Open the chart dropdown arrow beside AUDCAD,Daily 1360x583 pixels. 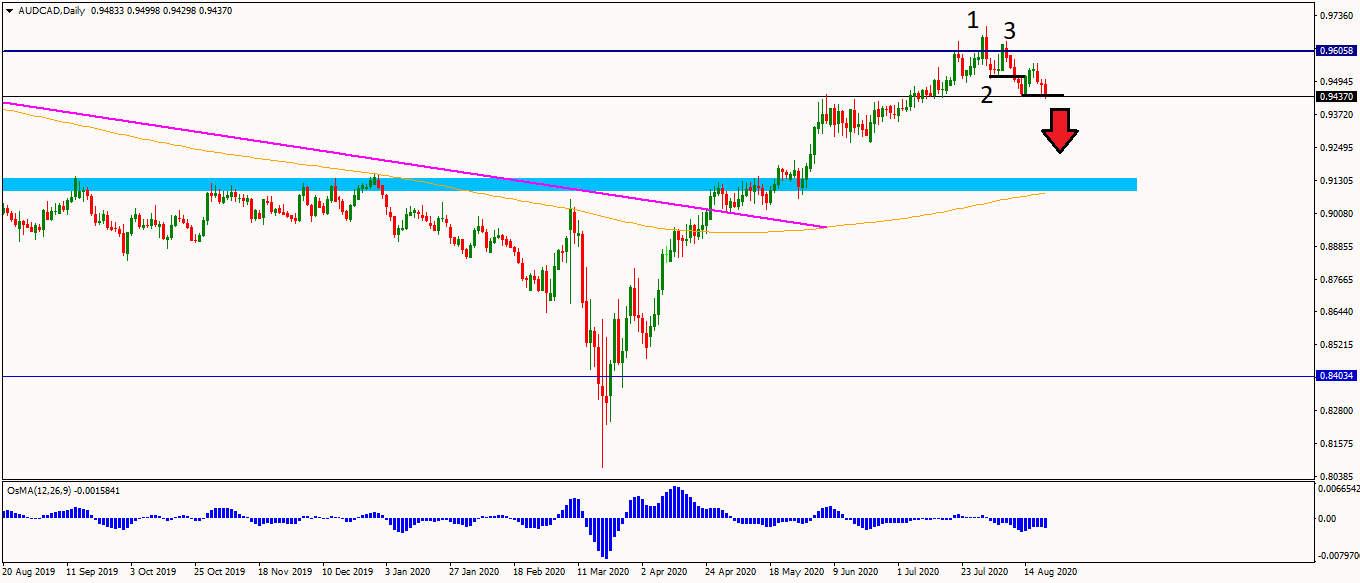9,9
